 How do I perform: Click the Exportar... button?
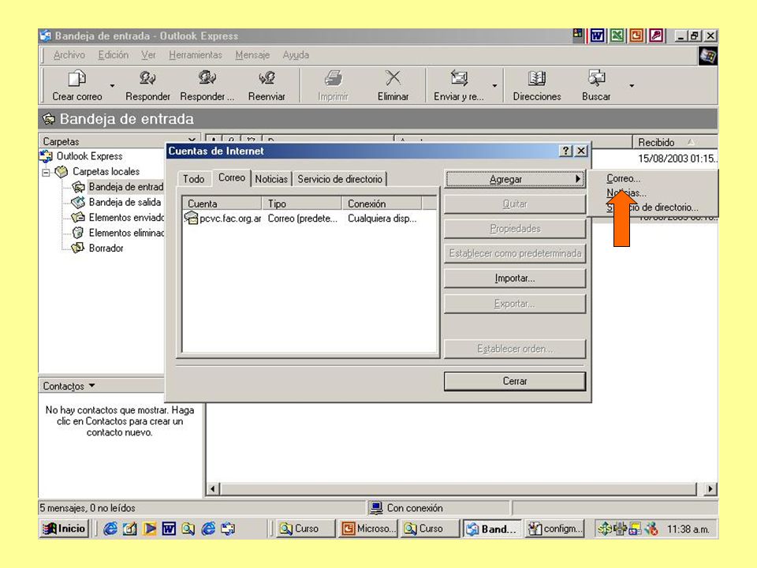pyautogui.click(x=515, y=305)
